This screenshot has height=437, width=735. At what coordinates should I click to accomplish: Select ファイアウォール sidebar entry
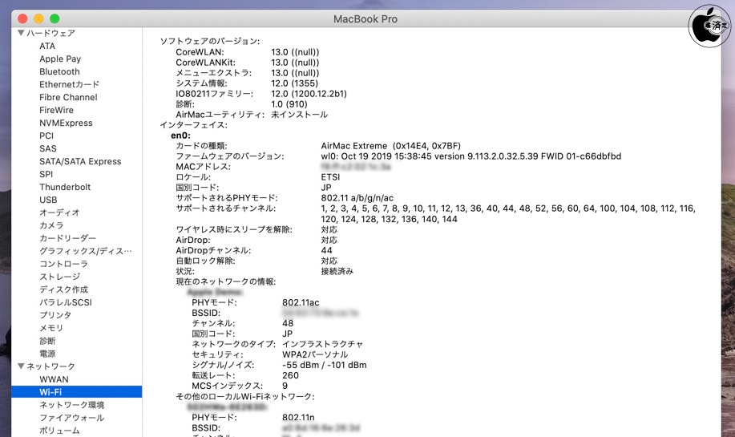click(71, 417)
